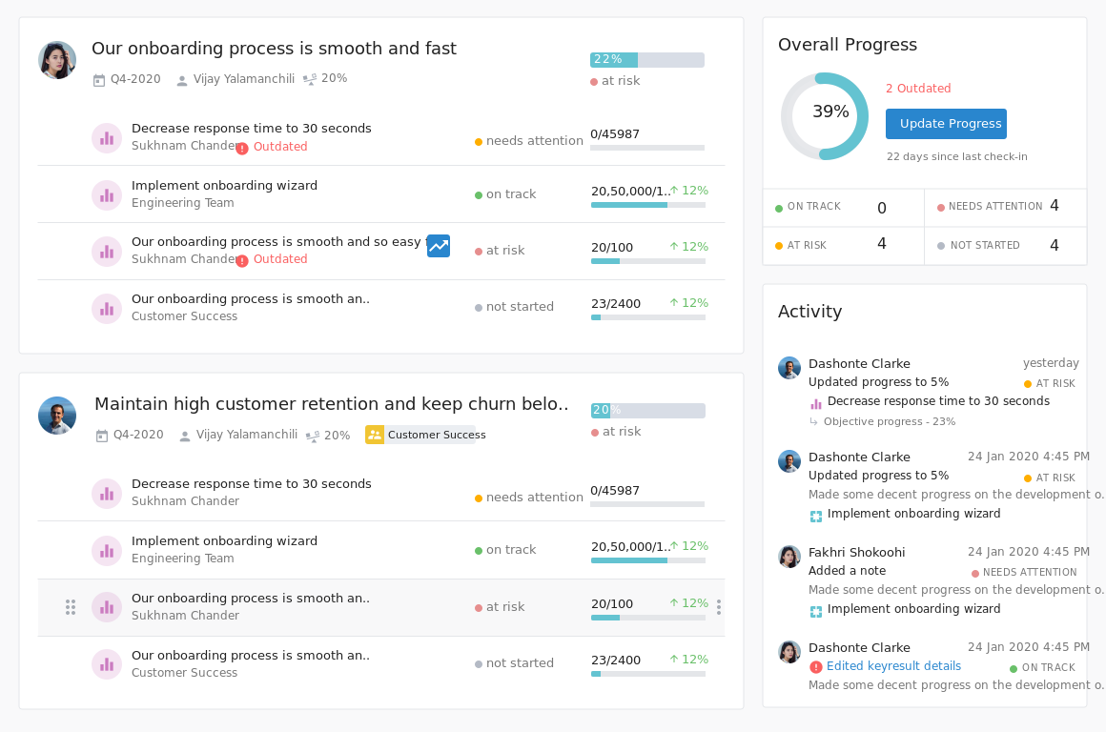
Task: Open Fakhri Shokoohi's avatar in Activity
Action: click(789, 557)
